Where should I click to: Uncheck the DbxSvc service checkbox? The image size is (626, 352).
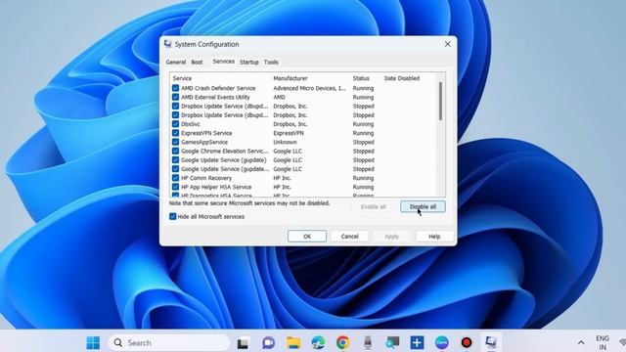(175, 124)
